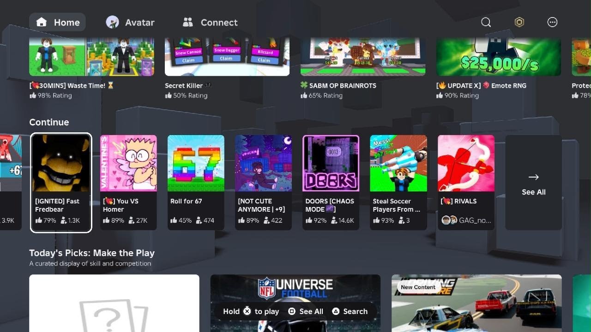Click the Search triangle button hint
This screenshot has height=332, width=591.
(x=350, y=311)
